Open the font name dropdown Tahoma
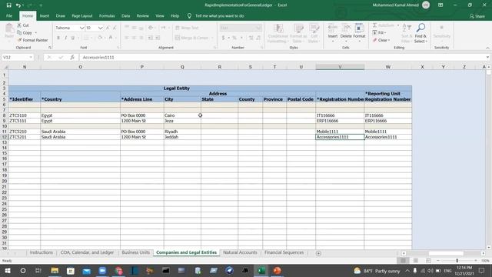This screenshot has width=492, height=277. coord(82,28)
